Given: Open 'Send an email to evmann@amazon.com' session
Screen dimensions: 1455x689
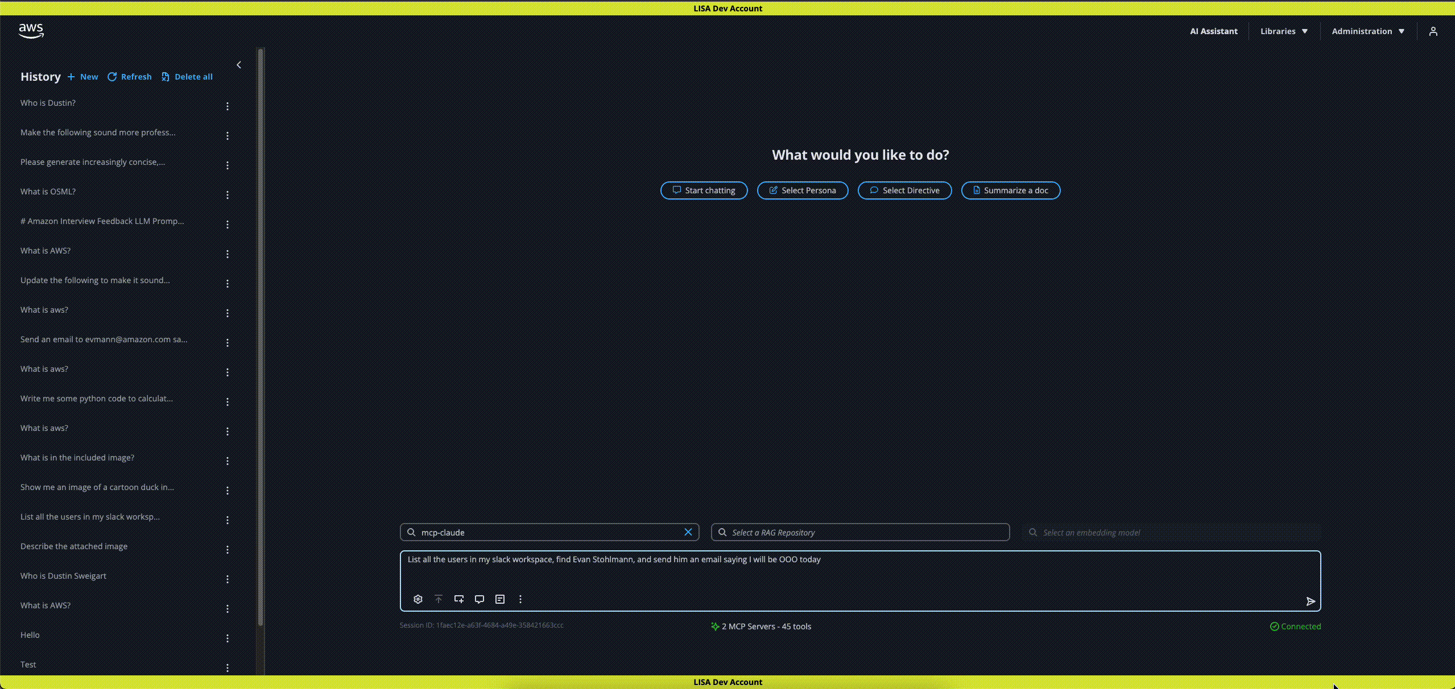Looking at the screenshot, I should point(104,339).
